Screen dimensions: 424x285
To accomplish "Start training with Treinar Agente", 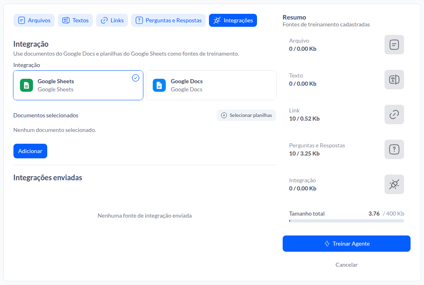I will [347, 244].
